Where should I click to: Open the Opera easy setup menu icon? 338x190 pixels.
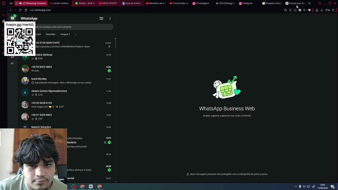coord(333,10)
